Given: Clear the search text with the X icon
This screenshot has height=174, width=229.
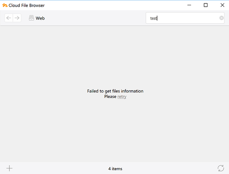Looking at the screenshot, I should pyautogui.click(x=221, y=18).
